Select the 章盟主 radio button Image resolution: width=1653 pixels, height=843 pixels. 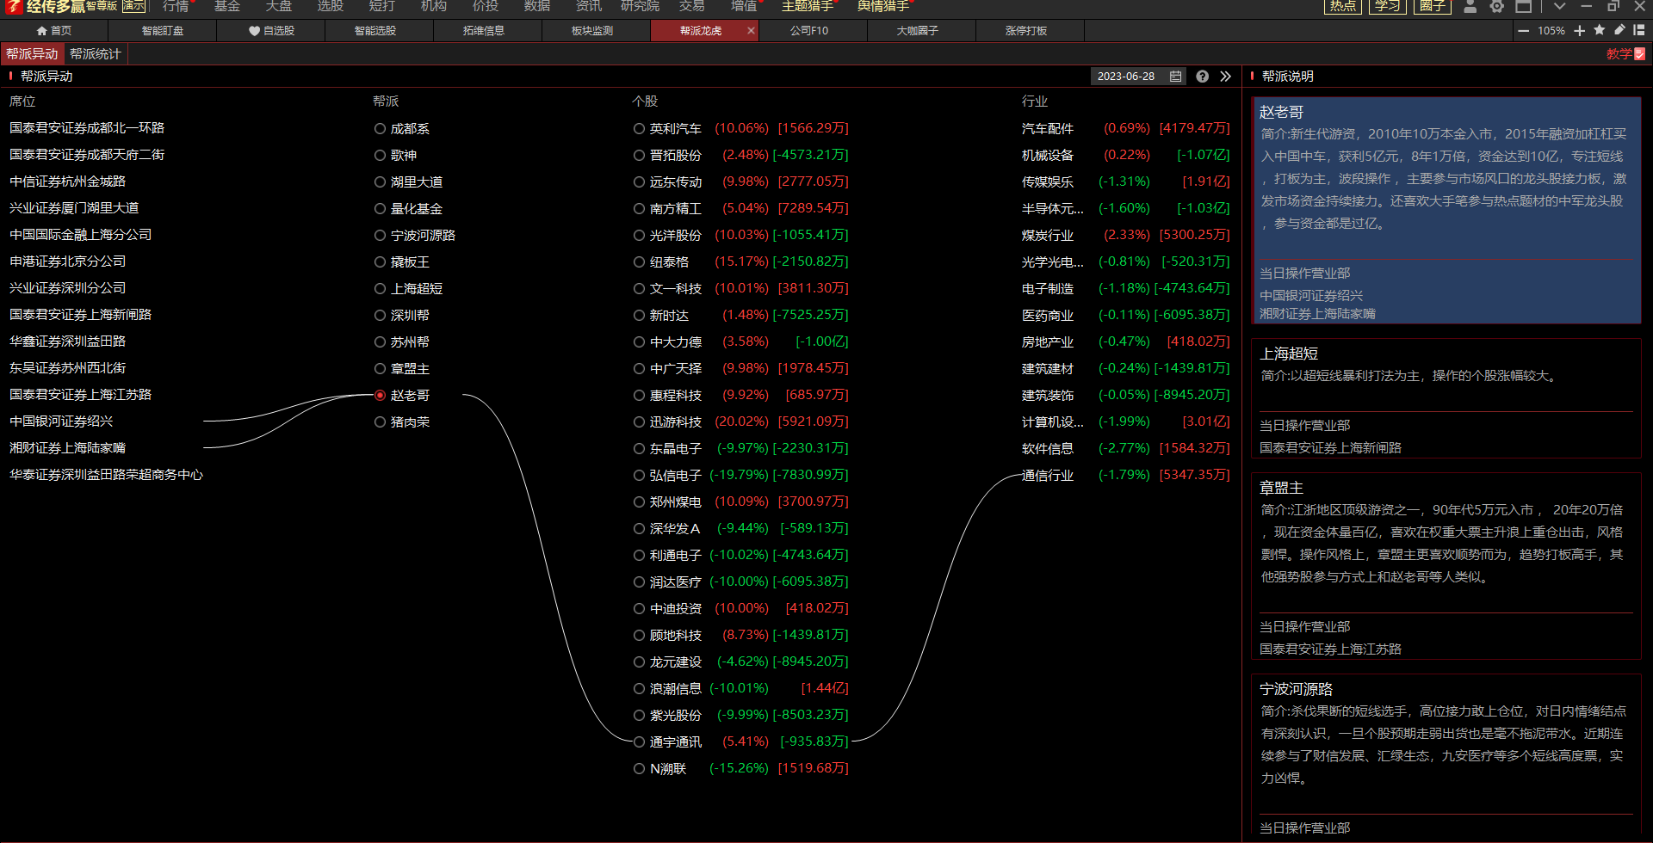coord(380,369)
